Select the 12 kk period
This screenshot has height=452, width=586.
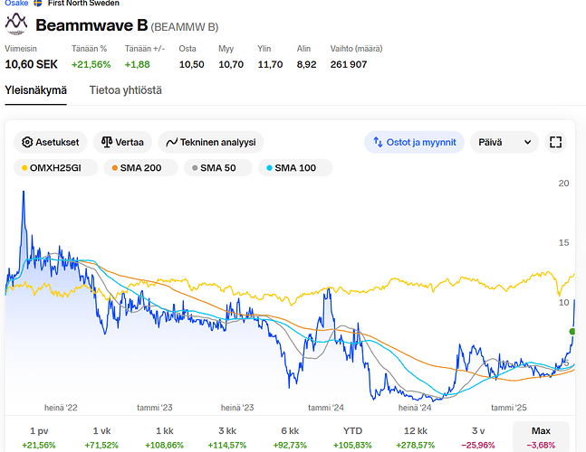(x=415, y=438)
